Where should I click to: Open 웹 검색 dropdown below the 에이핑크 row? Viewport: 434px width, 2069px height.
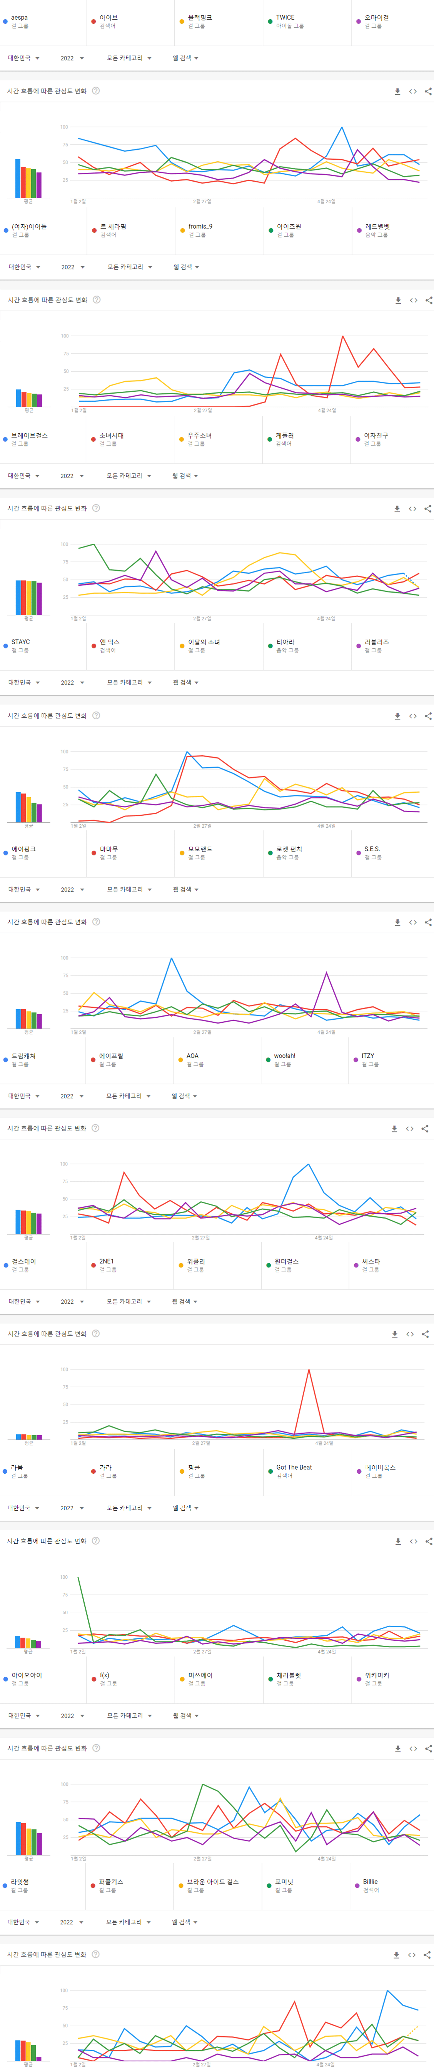pyautogui.click(x=186, y=890)
